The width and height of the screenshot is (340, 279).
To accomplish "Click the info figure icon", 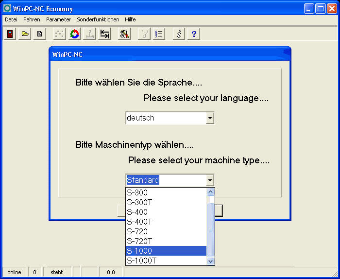I will coord(179,34).
